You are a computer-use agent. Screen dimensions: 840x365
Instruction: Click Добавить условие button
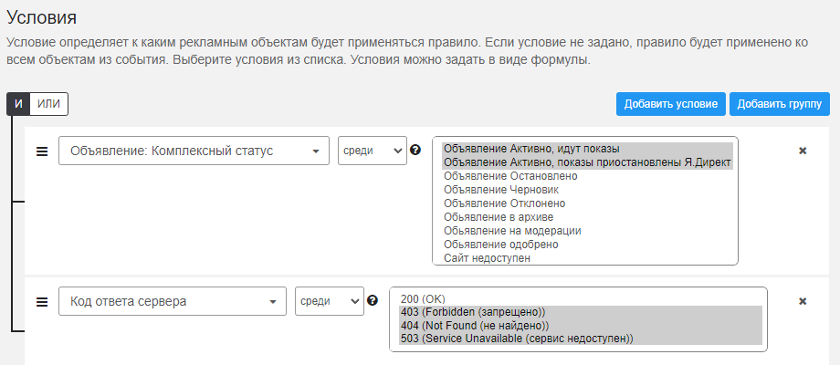pos(671,104)
